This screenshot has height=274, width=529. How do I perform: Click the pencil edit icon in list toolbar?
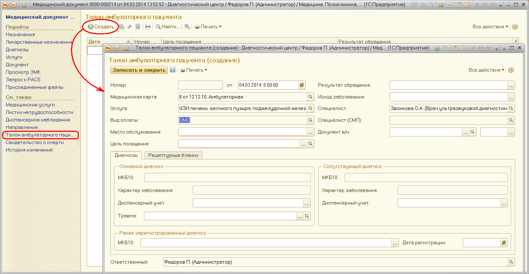point(130,27)
